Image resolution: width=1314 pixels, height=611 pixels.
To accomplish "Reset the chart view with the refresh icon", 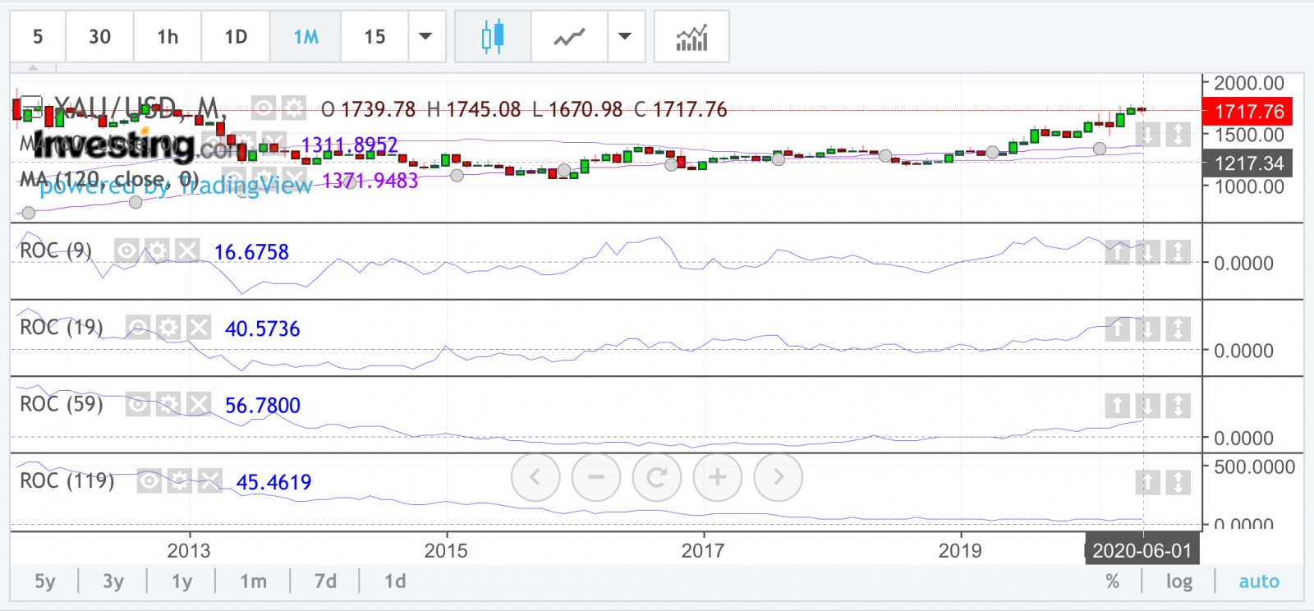I will 656,477.
